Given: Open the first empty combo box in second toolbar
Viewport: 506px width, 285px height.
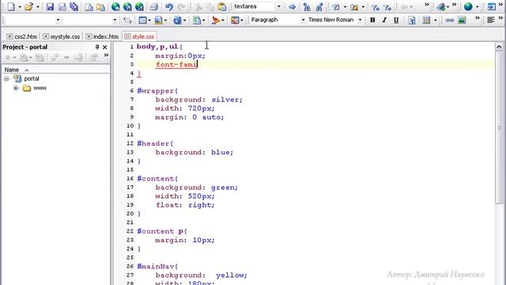Looking at the screenshot, I should click(x=58, y=20).
